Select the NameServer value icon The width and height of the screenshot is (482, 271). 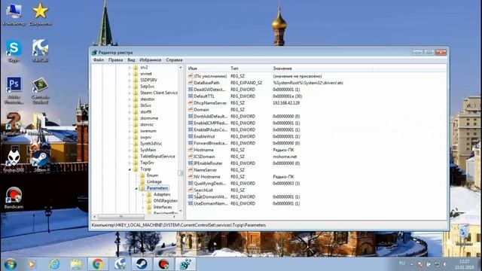click(191, 170)
